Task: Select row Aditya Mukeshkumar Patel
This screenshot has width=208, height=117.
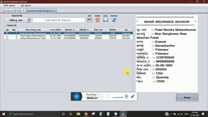Action: (69, 38)
